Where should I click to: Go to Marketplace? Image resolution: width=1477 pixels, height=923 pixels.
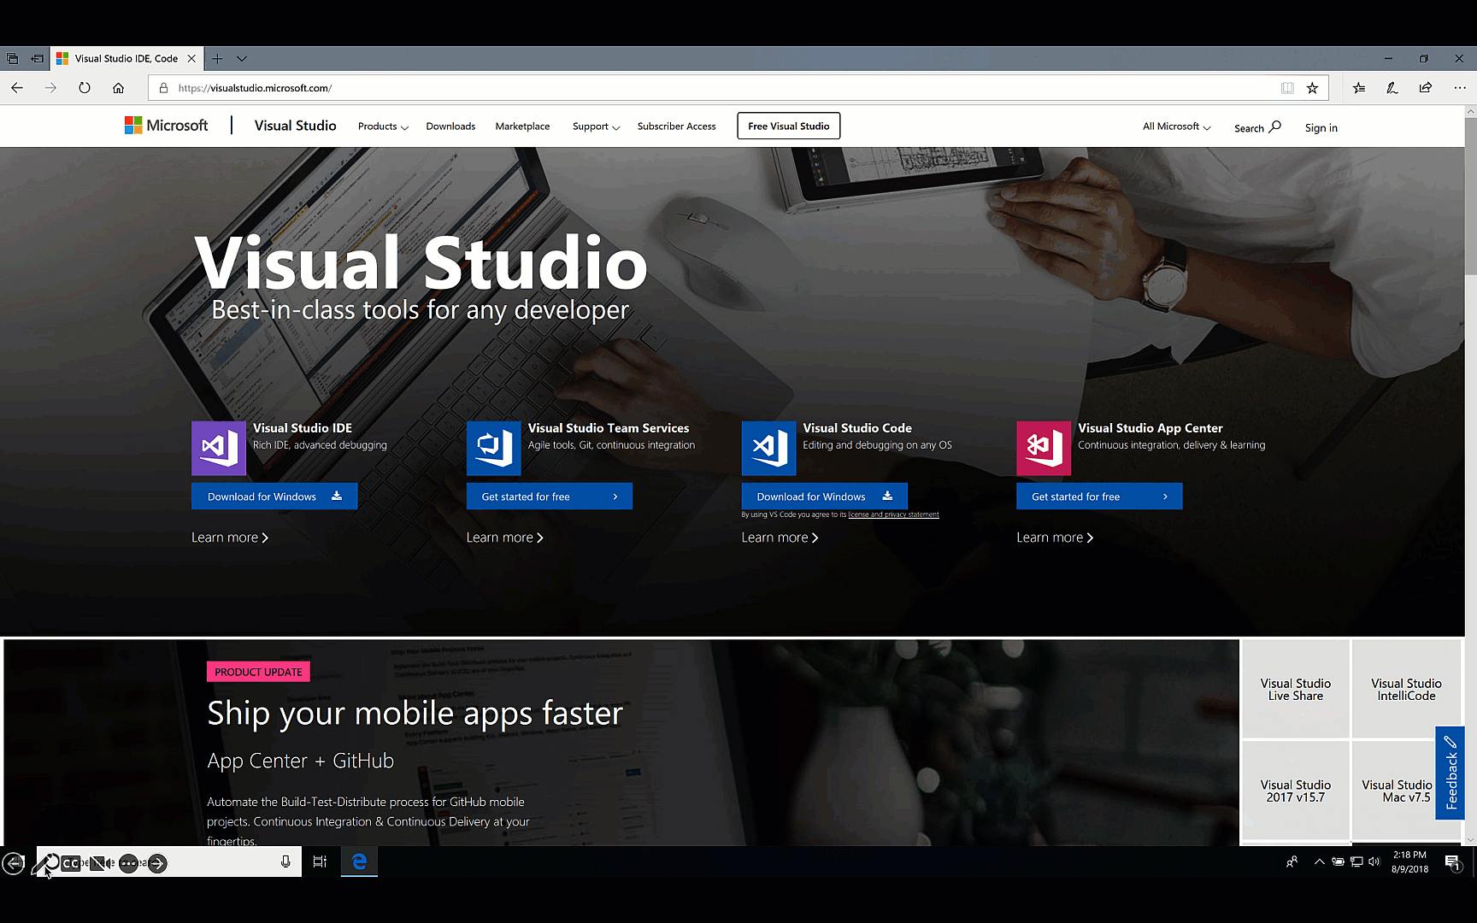point(522,126)
